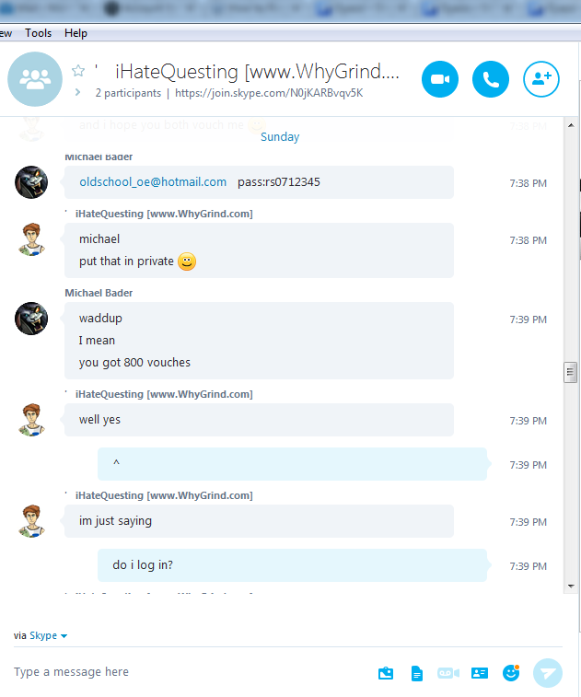Toggle the favorite star for this chat

[x=78, y=71]
